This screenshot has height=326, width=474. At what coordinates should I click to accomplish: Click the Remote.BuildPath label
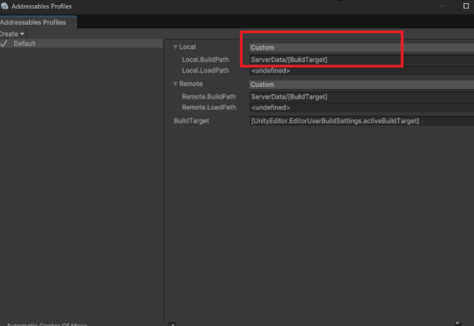pos(209,96)
